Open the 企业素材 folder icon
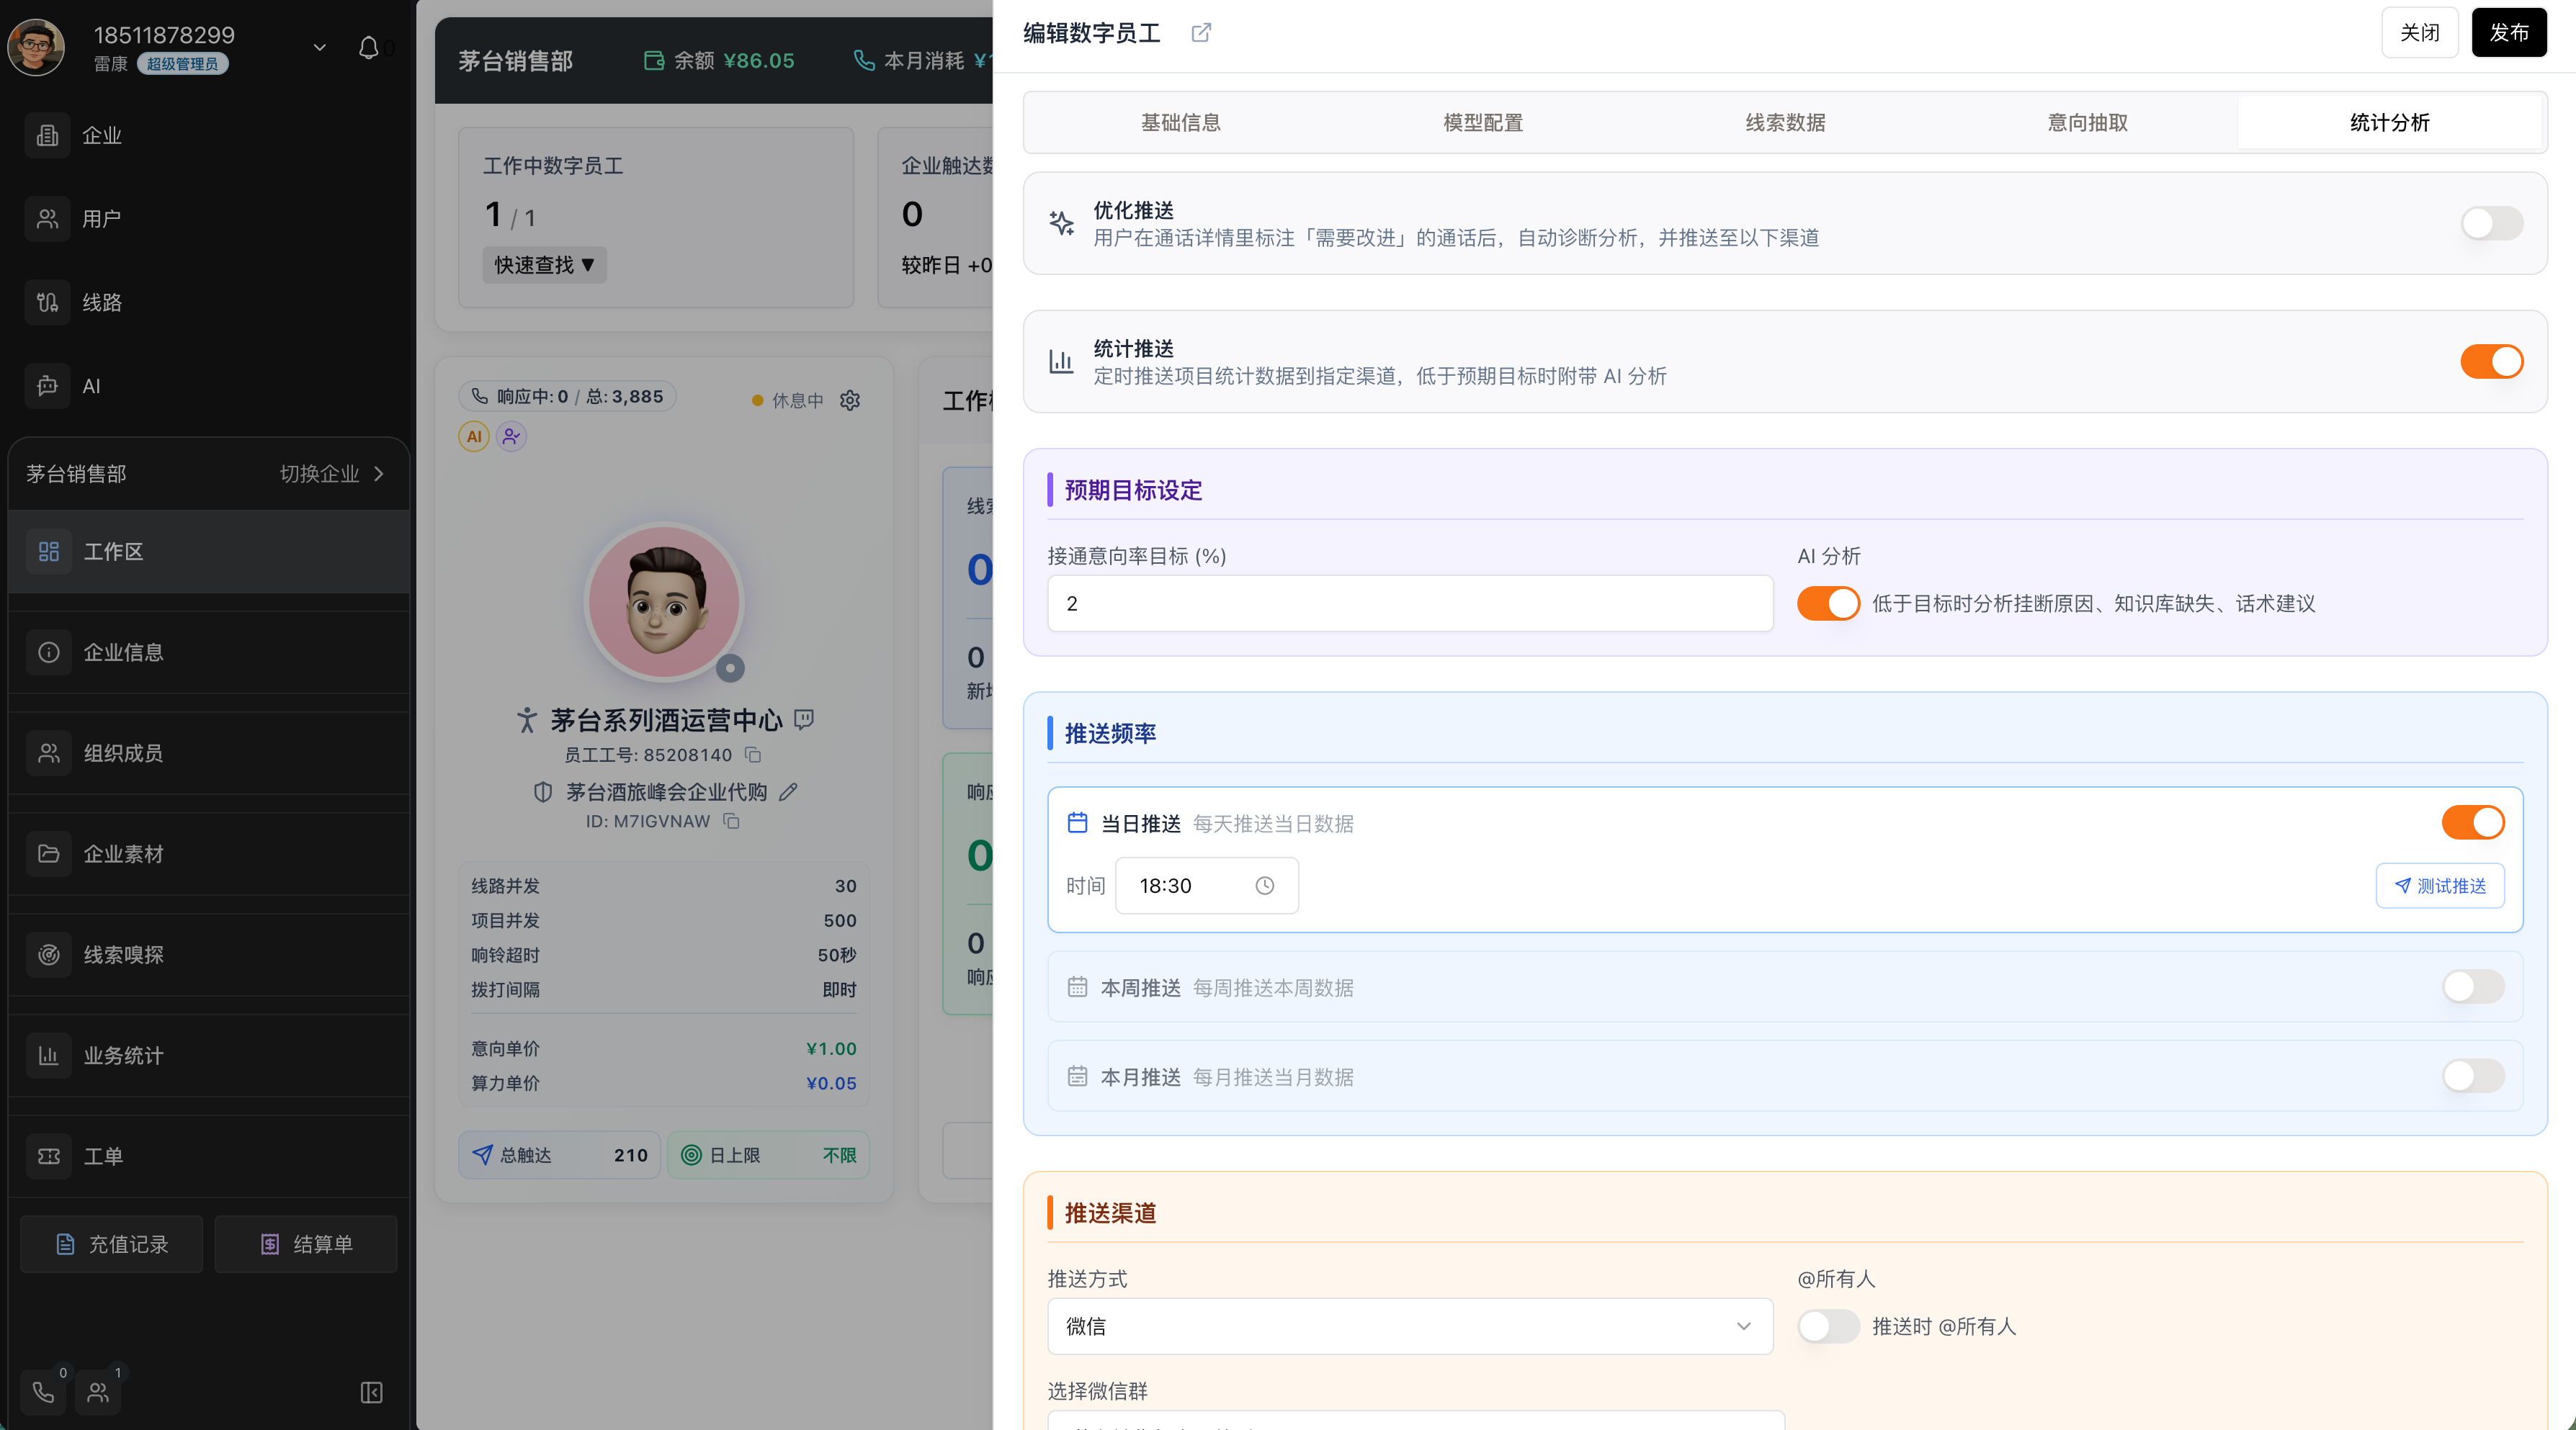The height and width of the screenshot is (1430, 2576). tap(49, 855)
